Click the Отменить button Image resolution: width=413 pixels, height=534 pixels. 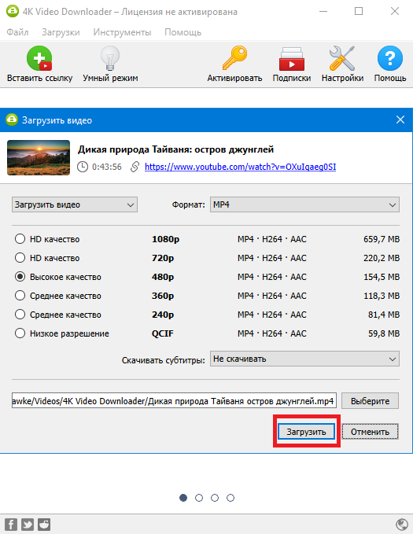point(370,432)
